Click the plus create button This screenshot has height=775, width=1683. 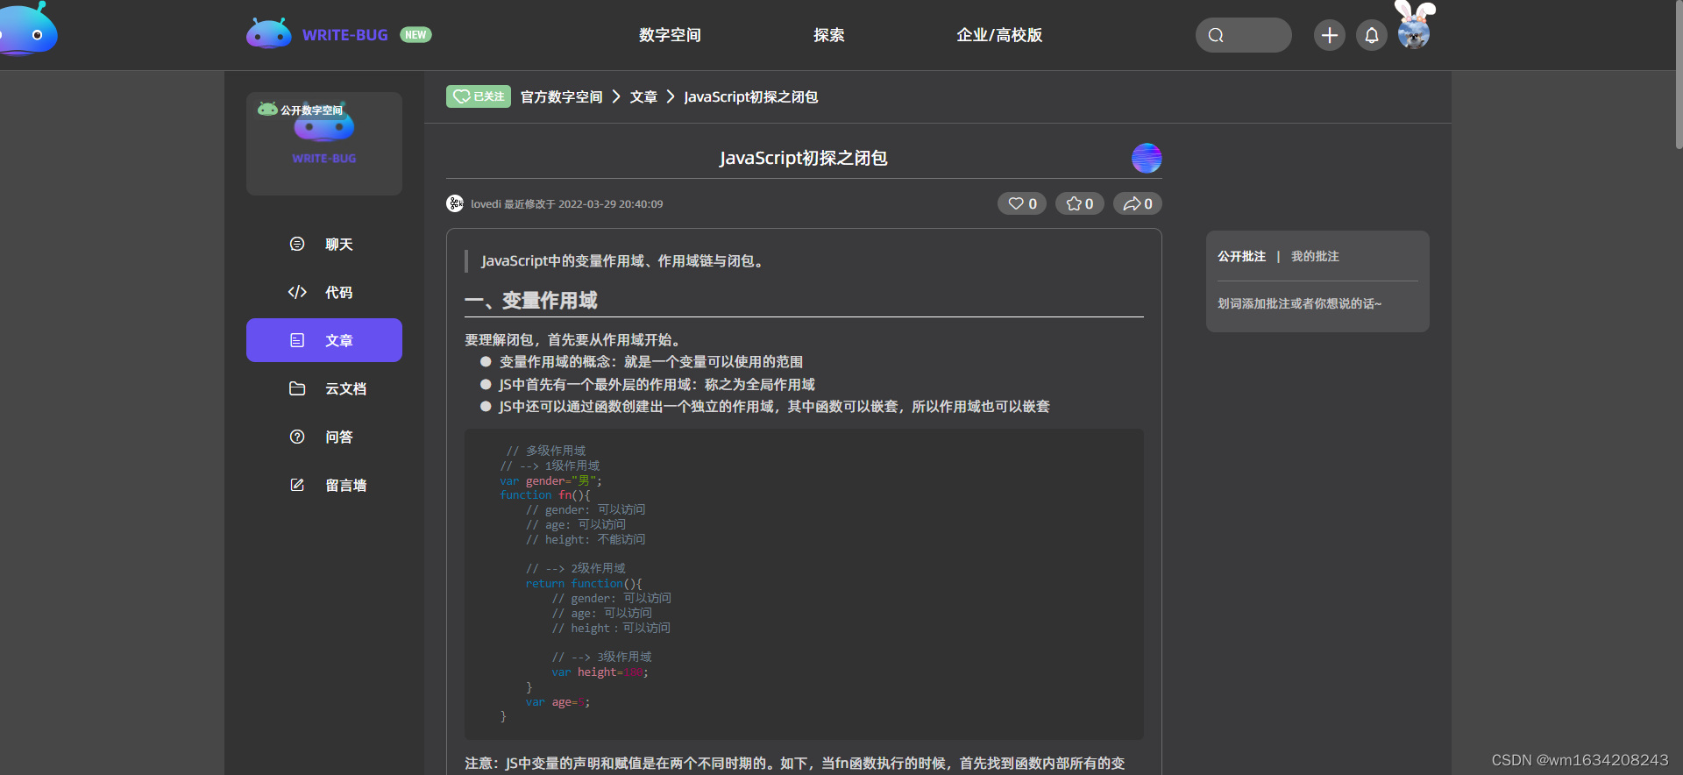coord(1329,35)
